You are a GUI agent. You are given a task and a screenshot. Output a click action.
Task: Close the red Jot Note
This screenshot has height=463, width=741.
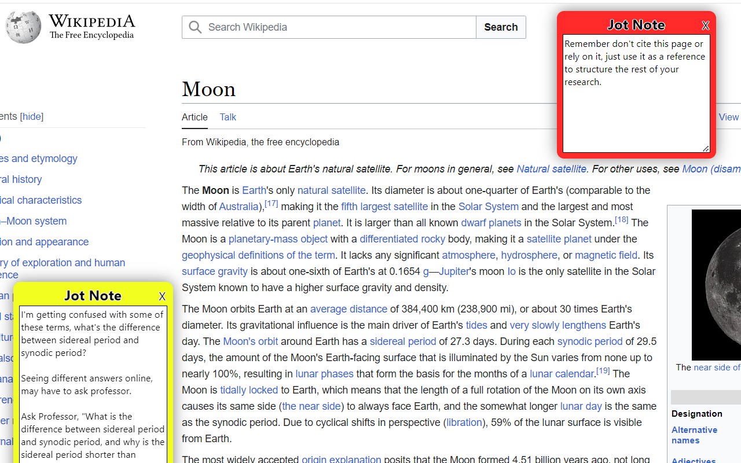705,25
